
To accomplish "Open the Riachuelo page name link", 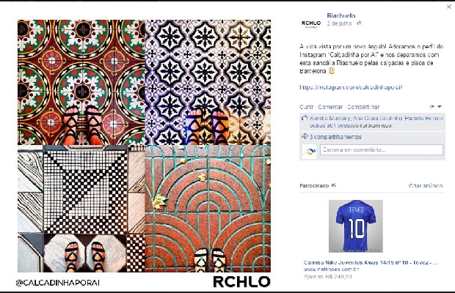I will coord(341,15).
